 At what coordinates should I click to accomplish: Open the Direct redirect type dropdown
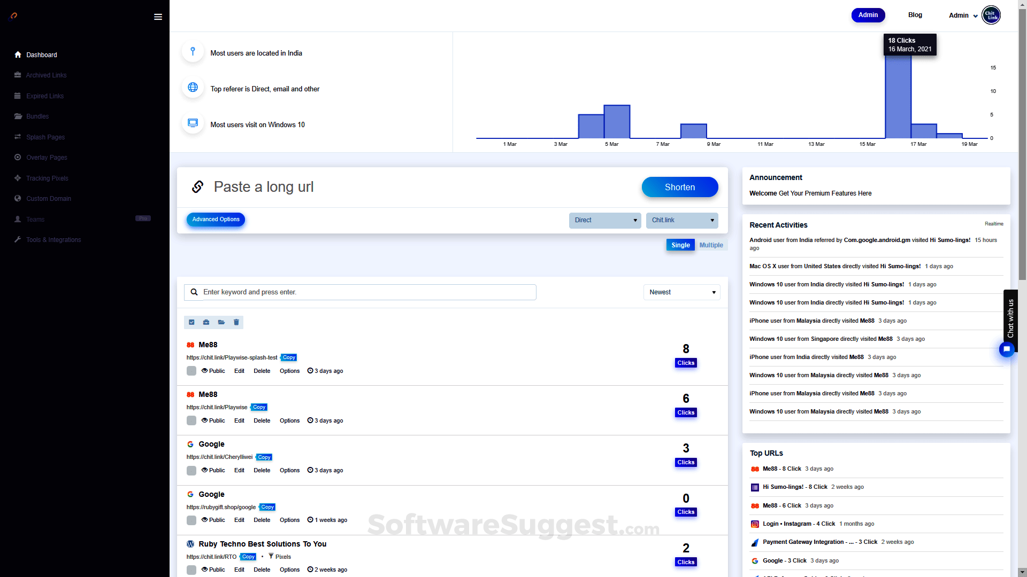605,220
